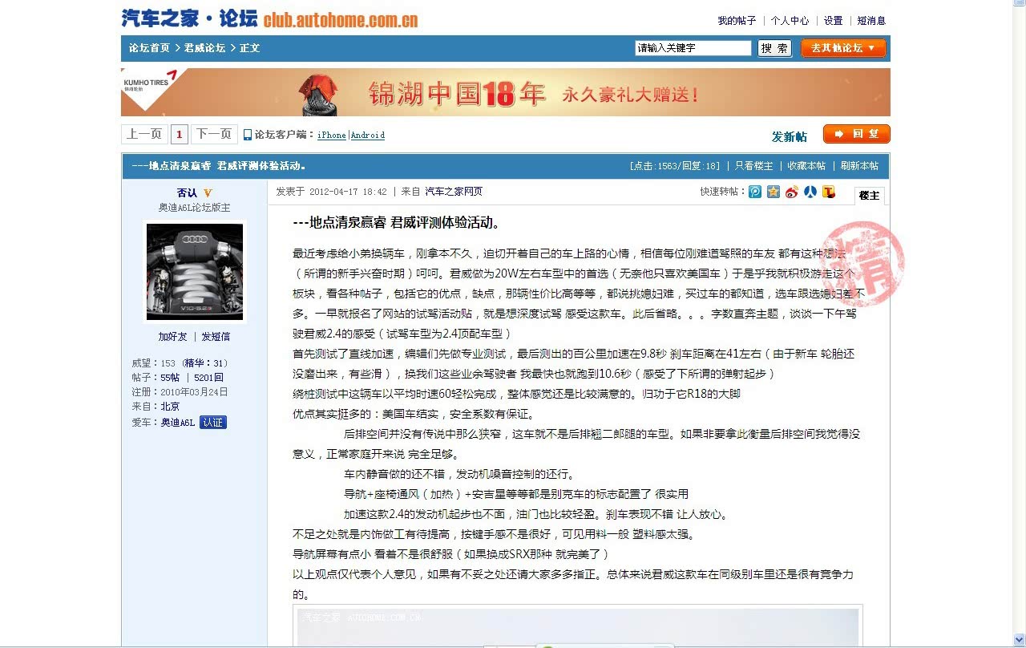Share post to Sina Weibo icon
1026x648 pixels.
792,192
